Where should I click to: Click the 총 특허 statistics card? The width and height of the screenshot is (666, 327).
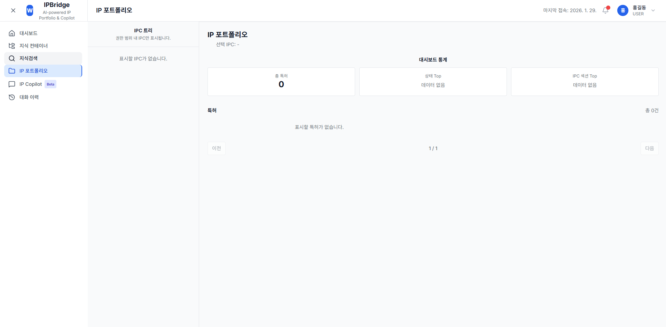pos(281,82)
